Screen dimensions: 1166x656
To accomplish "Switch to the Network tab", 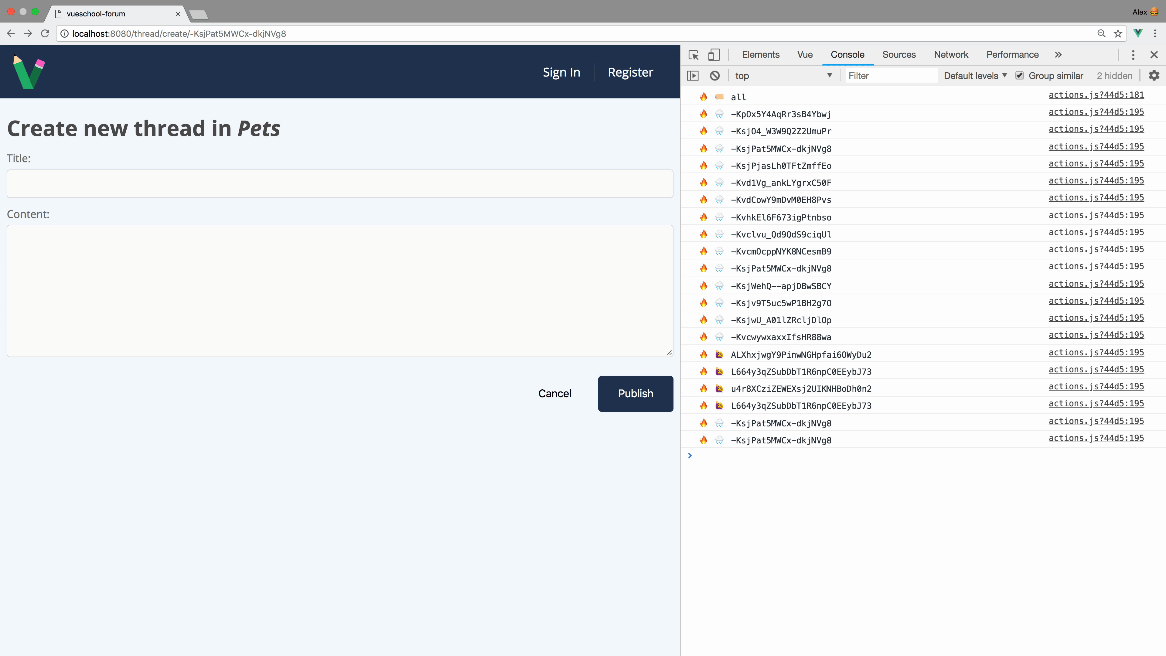I will coord(950,55).
